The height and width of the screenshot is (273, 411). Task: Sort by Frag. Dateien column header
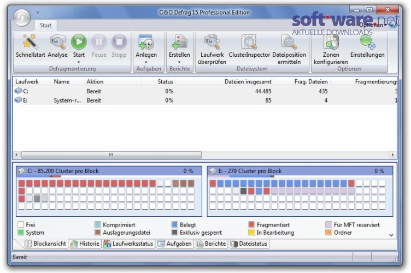(x=302, y=82)
